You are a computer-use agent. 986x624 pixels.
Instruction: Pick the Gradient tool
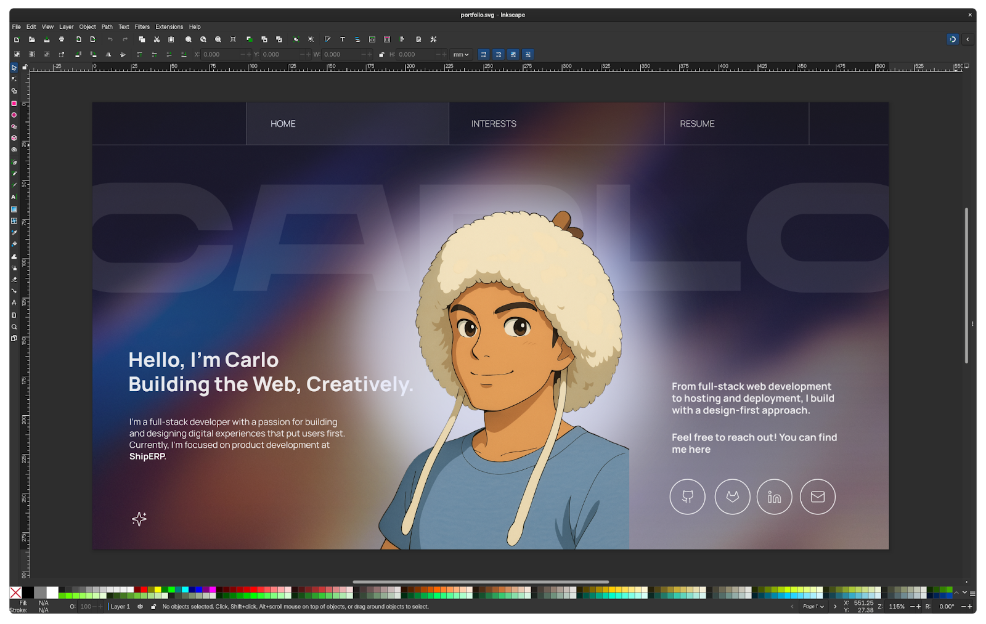coord(14,209)
